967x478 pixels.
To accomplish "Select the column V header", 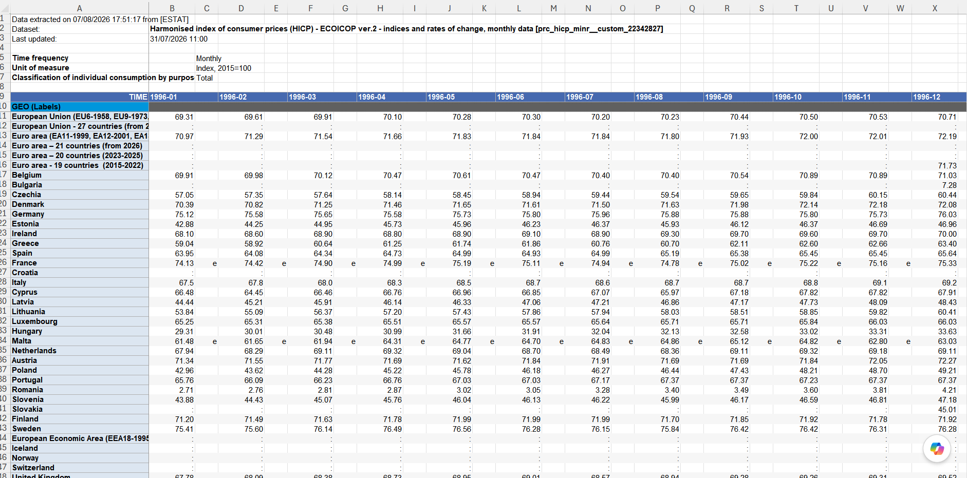I will click(866, 8).
